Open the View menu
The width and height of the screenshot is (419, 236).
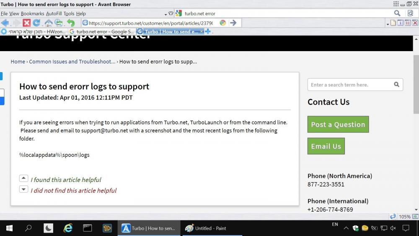tap(14, 13)
